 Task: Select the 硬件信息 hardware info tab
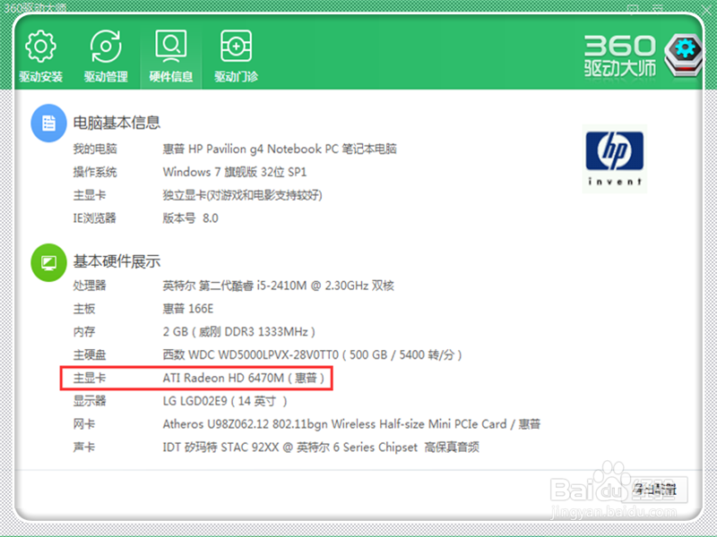tap(170, 56)
